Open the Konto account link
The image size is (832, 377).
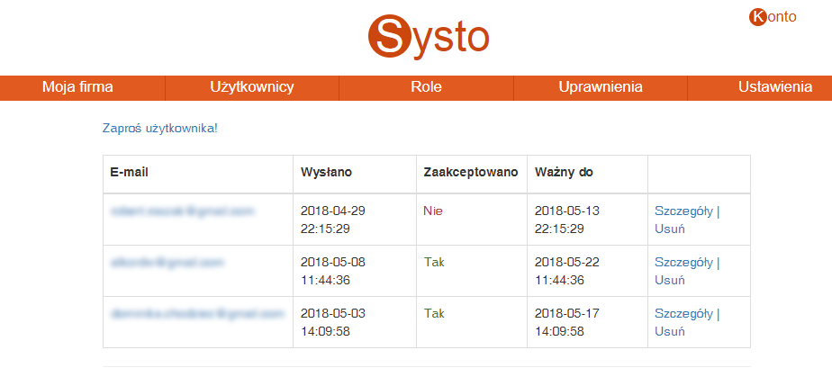pos(773,16)
